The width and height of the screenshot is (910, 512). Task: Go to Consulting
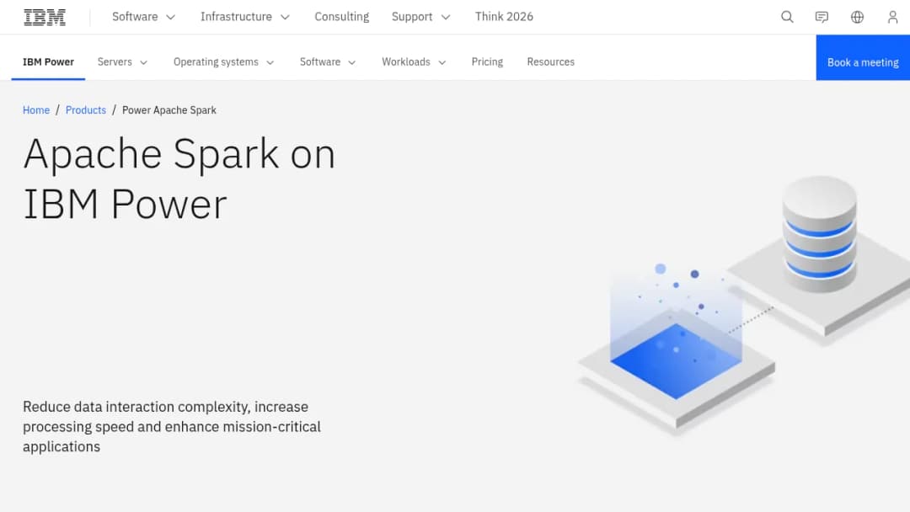click(342, 17)
